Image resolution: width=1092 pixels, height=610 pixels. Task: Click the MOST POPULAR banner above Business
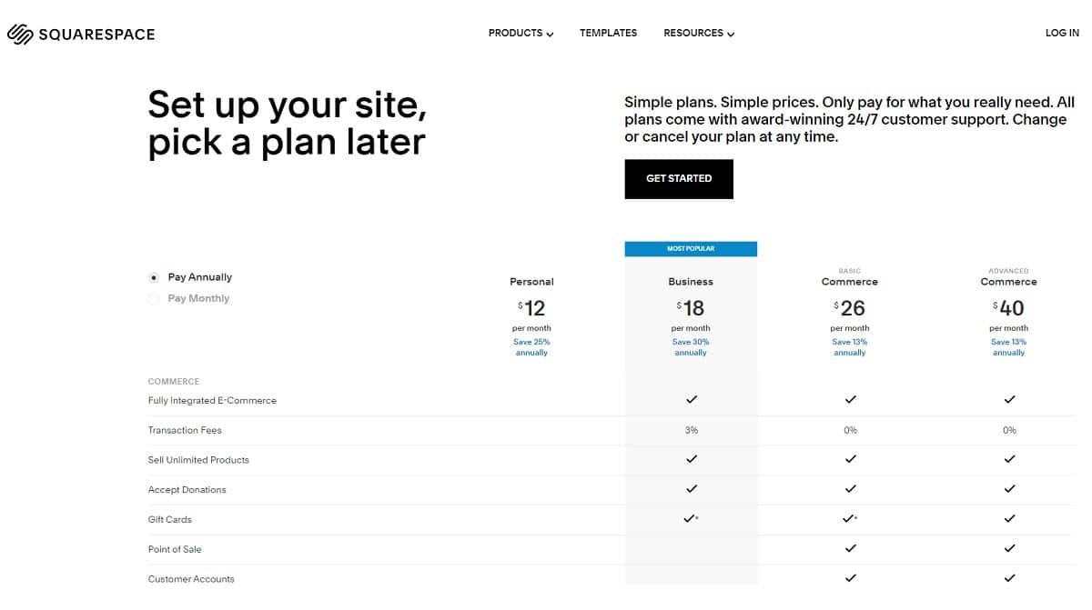click(x=691, y=247)
